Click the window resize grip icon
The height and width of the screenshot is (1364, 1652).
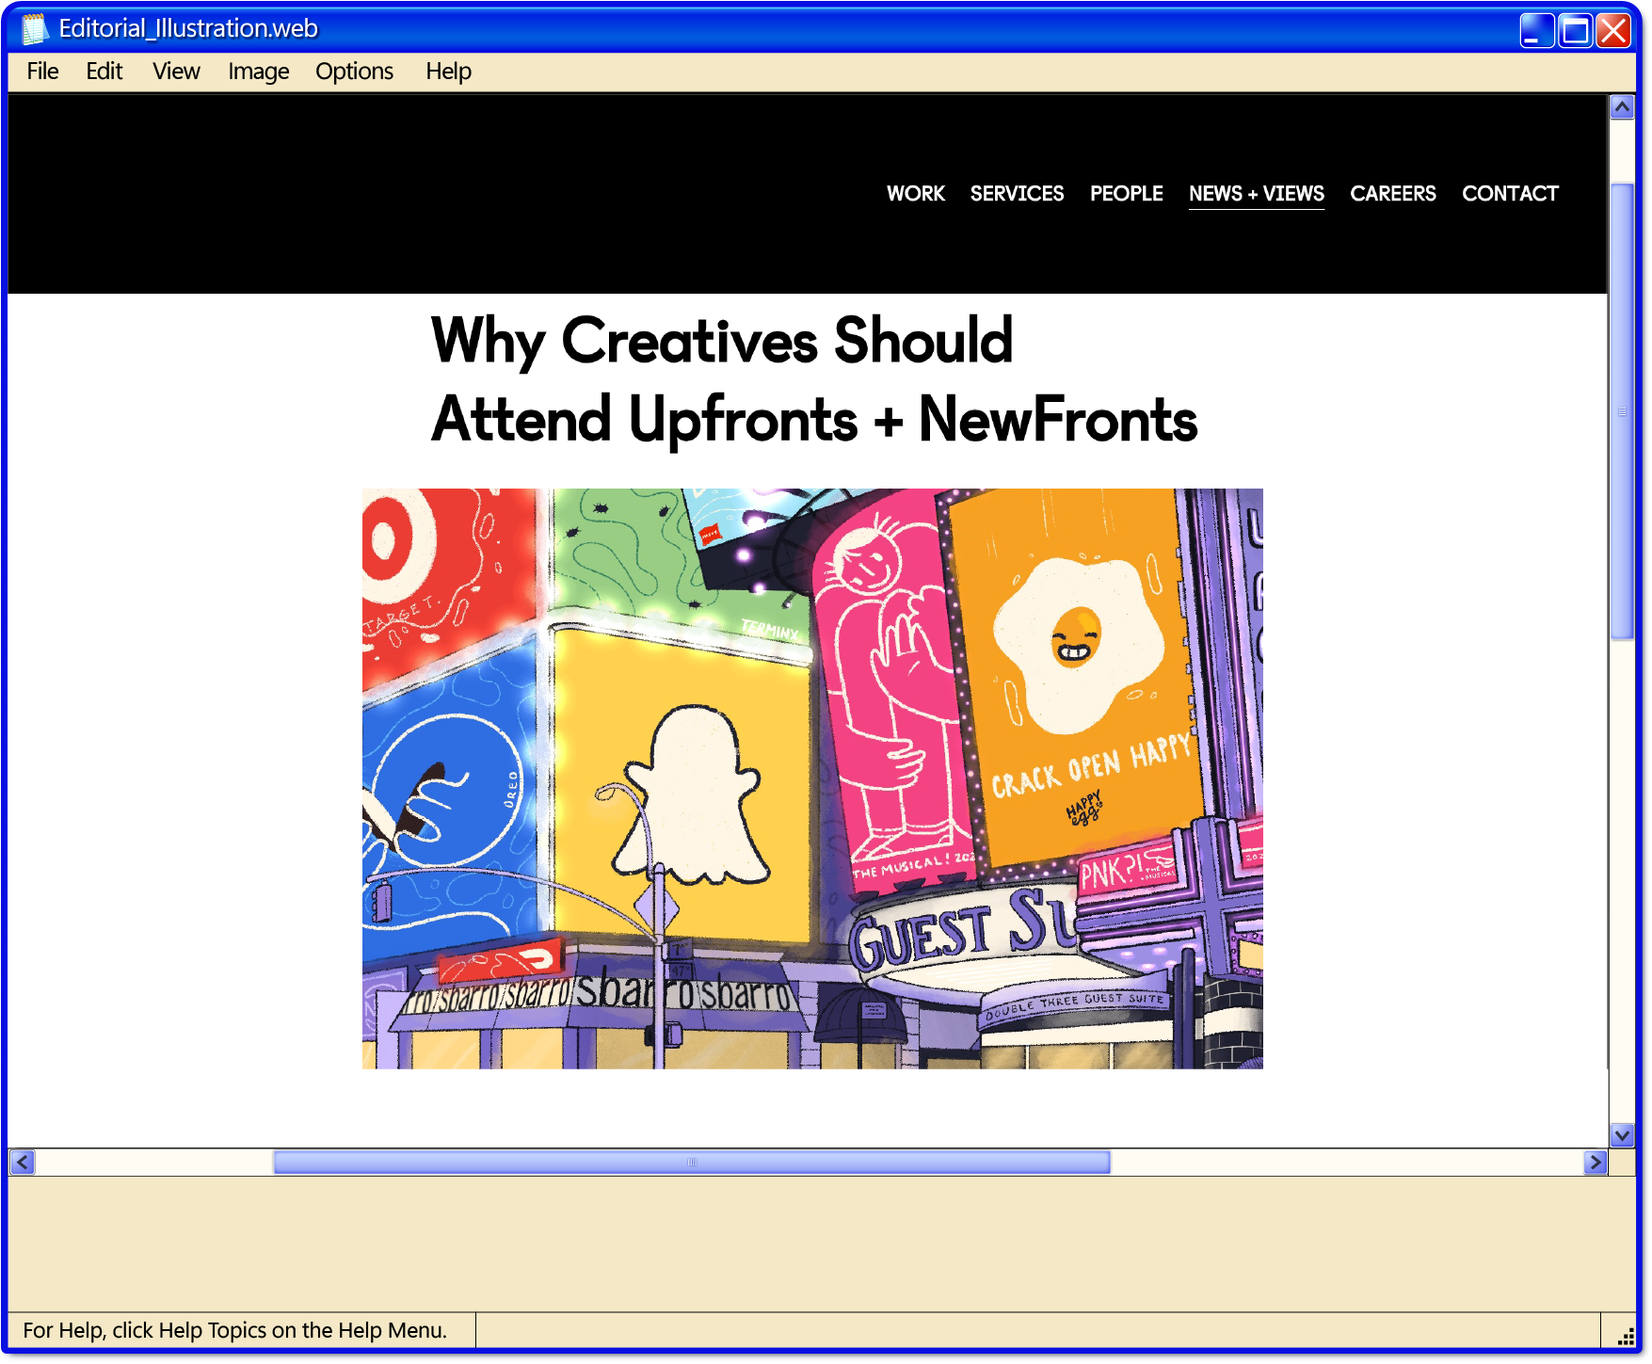click(x=1625, y=1337)
